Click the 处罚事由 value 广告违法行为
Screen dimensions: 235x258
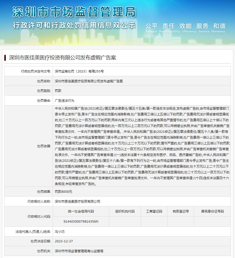pyautogui.click(x=64, y=101)
